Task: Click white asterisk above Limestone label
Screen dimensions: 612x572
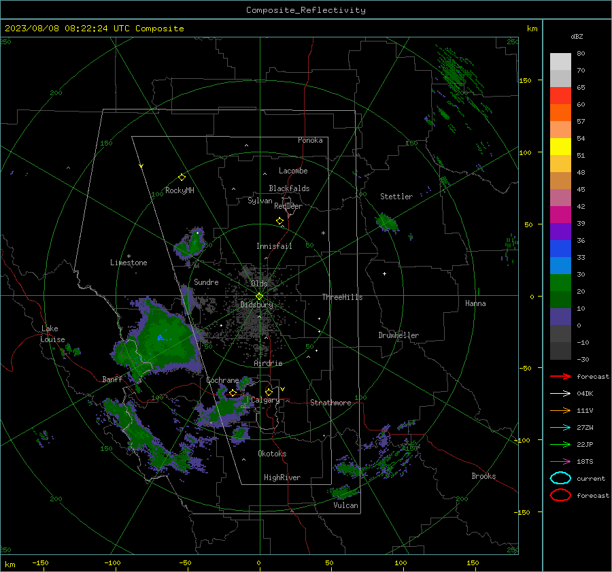Action: [x=129, y=256]
